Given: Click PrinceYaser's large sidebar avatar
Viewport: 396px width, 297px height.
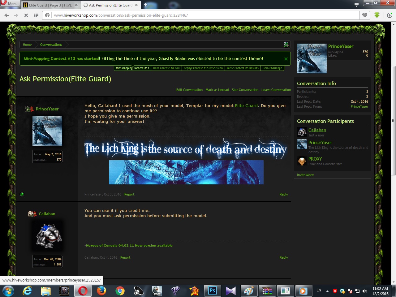Looking at the screenshot, I should coord(312,58).
